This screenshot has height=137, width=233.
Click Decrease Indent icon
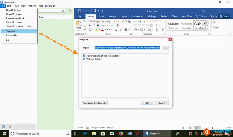click(155, 21)
